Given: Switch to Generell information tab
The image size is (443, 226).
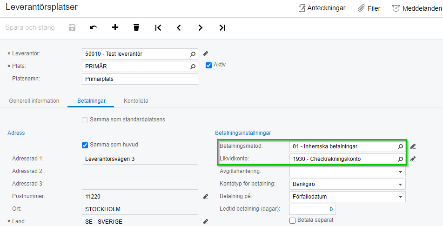Looking at the screenshot, I should tap(34, 100).
